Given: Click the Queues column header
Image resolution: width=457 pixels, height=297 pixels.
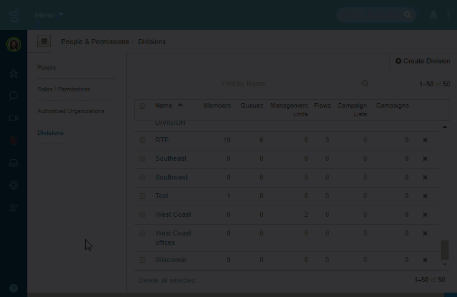Looking at the screenshot, I should [x=252, y=106].
